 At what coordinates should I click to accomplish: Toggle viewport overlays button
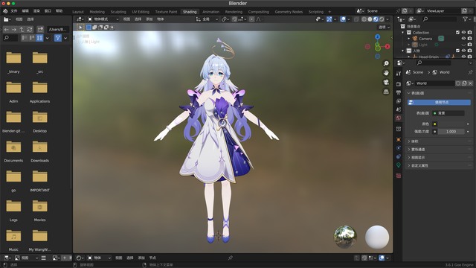point(343,19)
